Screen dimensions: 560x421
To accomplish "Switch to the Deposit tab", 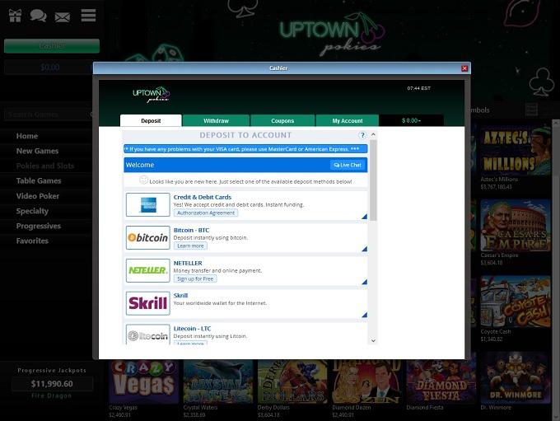I will 151,121.
